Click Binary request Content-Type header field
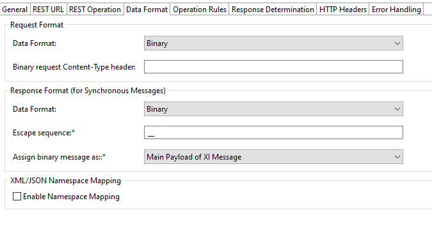This screenshot has height=233, width=432. (273, 67)
